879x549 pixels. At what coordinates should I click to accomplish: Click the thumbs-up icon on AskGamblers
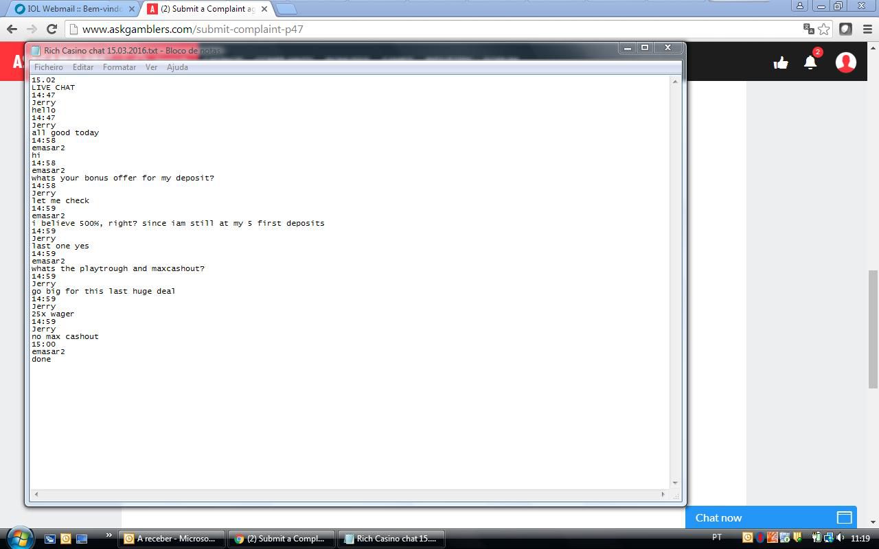(781, 62)
